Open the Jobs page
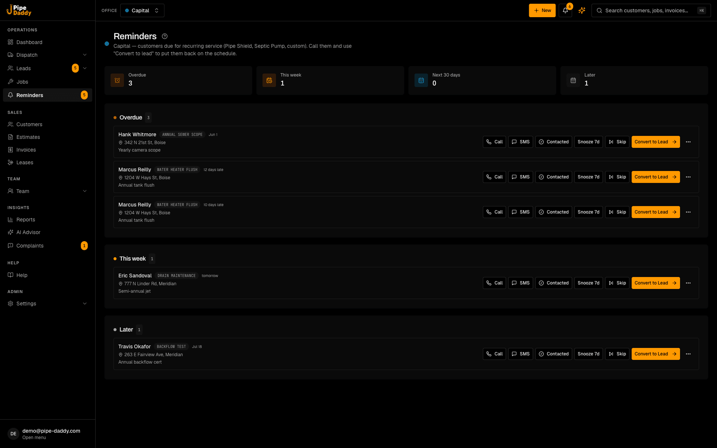Viewport: 717px width, 448px height. pos(47,82)
